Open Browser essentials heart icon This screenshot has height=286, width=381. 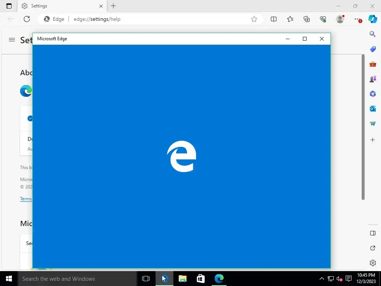(x=323, y=19)
